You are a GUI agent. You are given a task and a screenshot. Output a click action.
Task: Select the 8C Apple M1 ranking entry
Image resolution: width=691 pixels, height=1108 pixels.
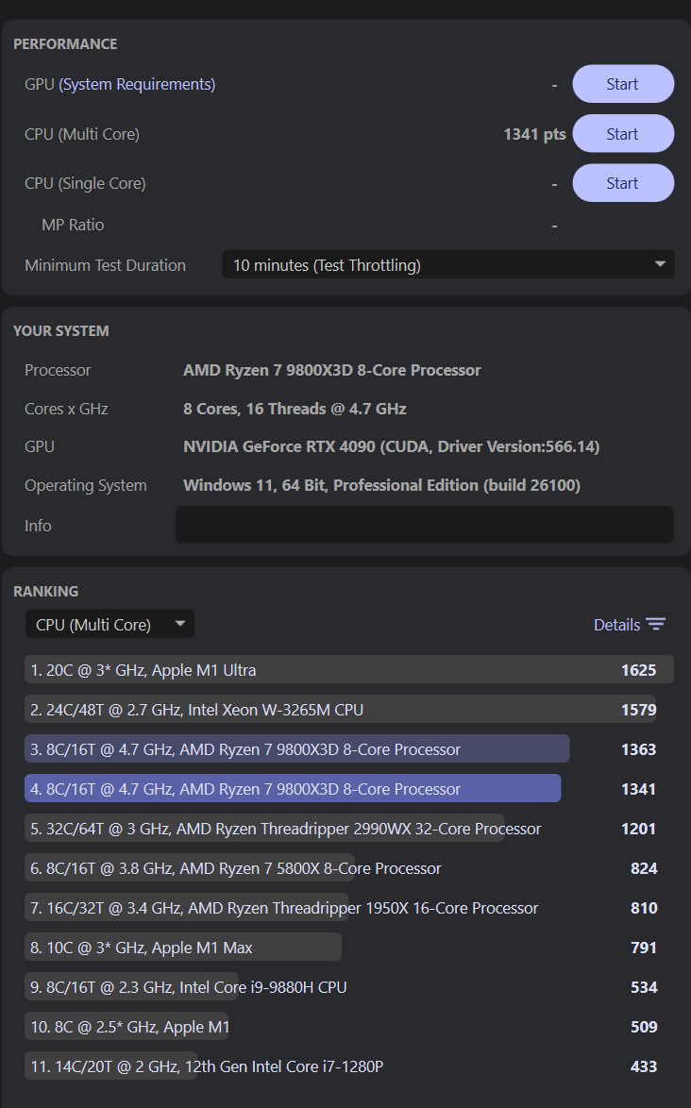130,1027
